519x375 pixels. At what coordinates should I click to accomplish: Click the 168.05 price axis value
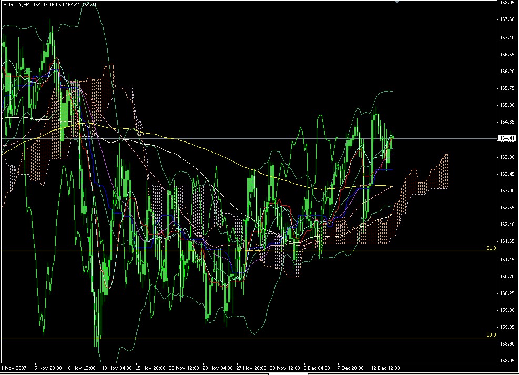507,3
